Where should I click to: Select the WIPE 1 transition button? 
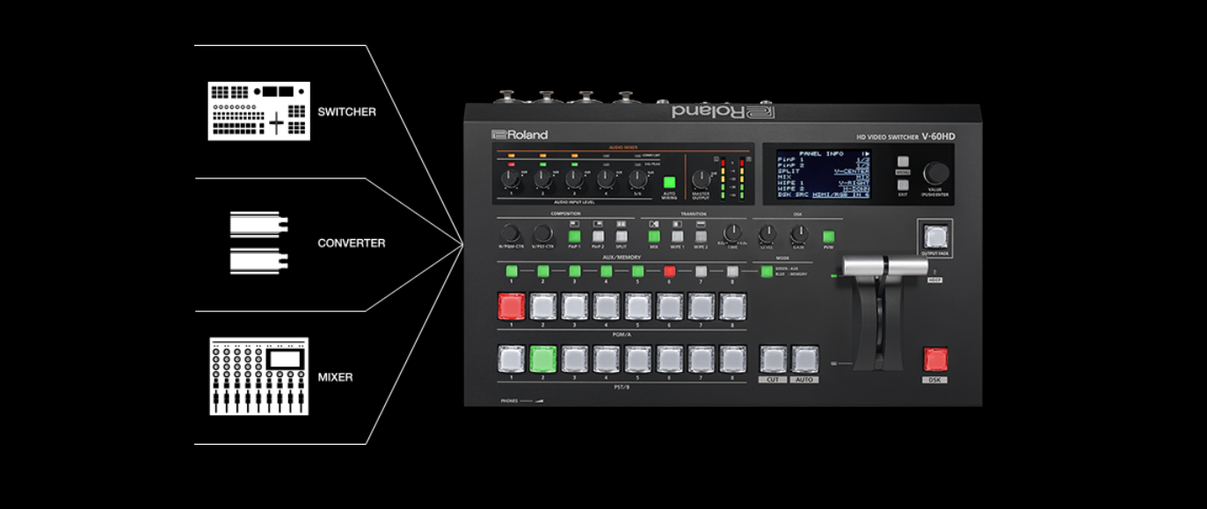[x=677, y=236]
